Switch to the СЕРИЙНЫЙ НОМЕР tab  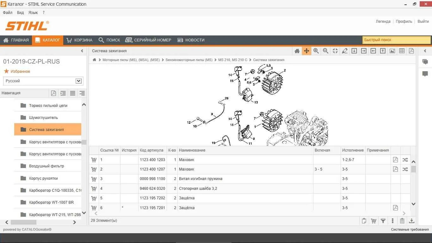tap(148, 40)
